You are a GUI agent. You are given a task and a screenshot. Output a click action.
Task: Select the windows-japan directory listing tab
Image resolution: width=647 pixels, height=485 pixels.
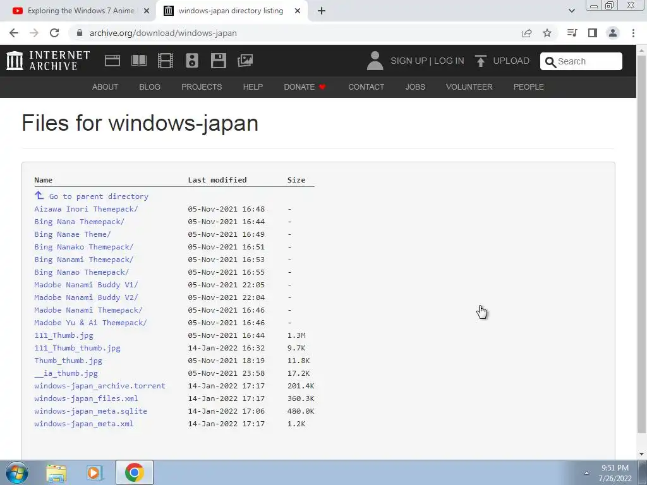pyautogui.click(x=231, y=11)
